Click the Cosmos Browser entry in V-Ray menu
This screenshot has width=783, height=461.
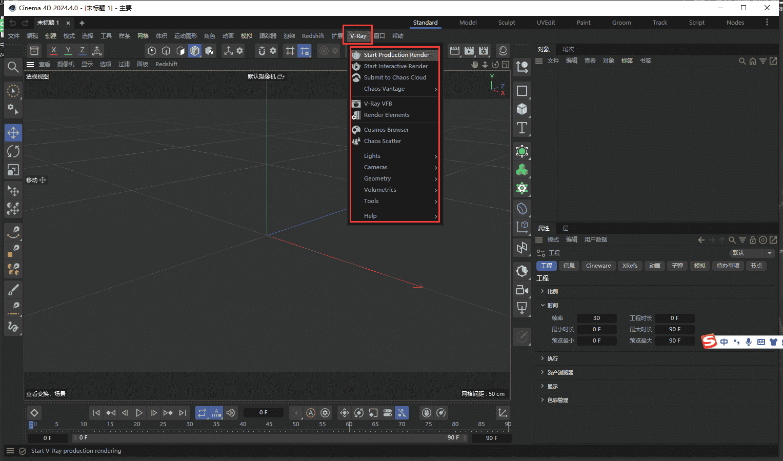click(385, 129)
